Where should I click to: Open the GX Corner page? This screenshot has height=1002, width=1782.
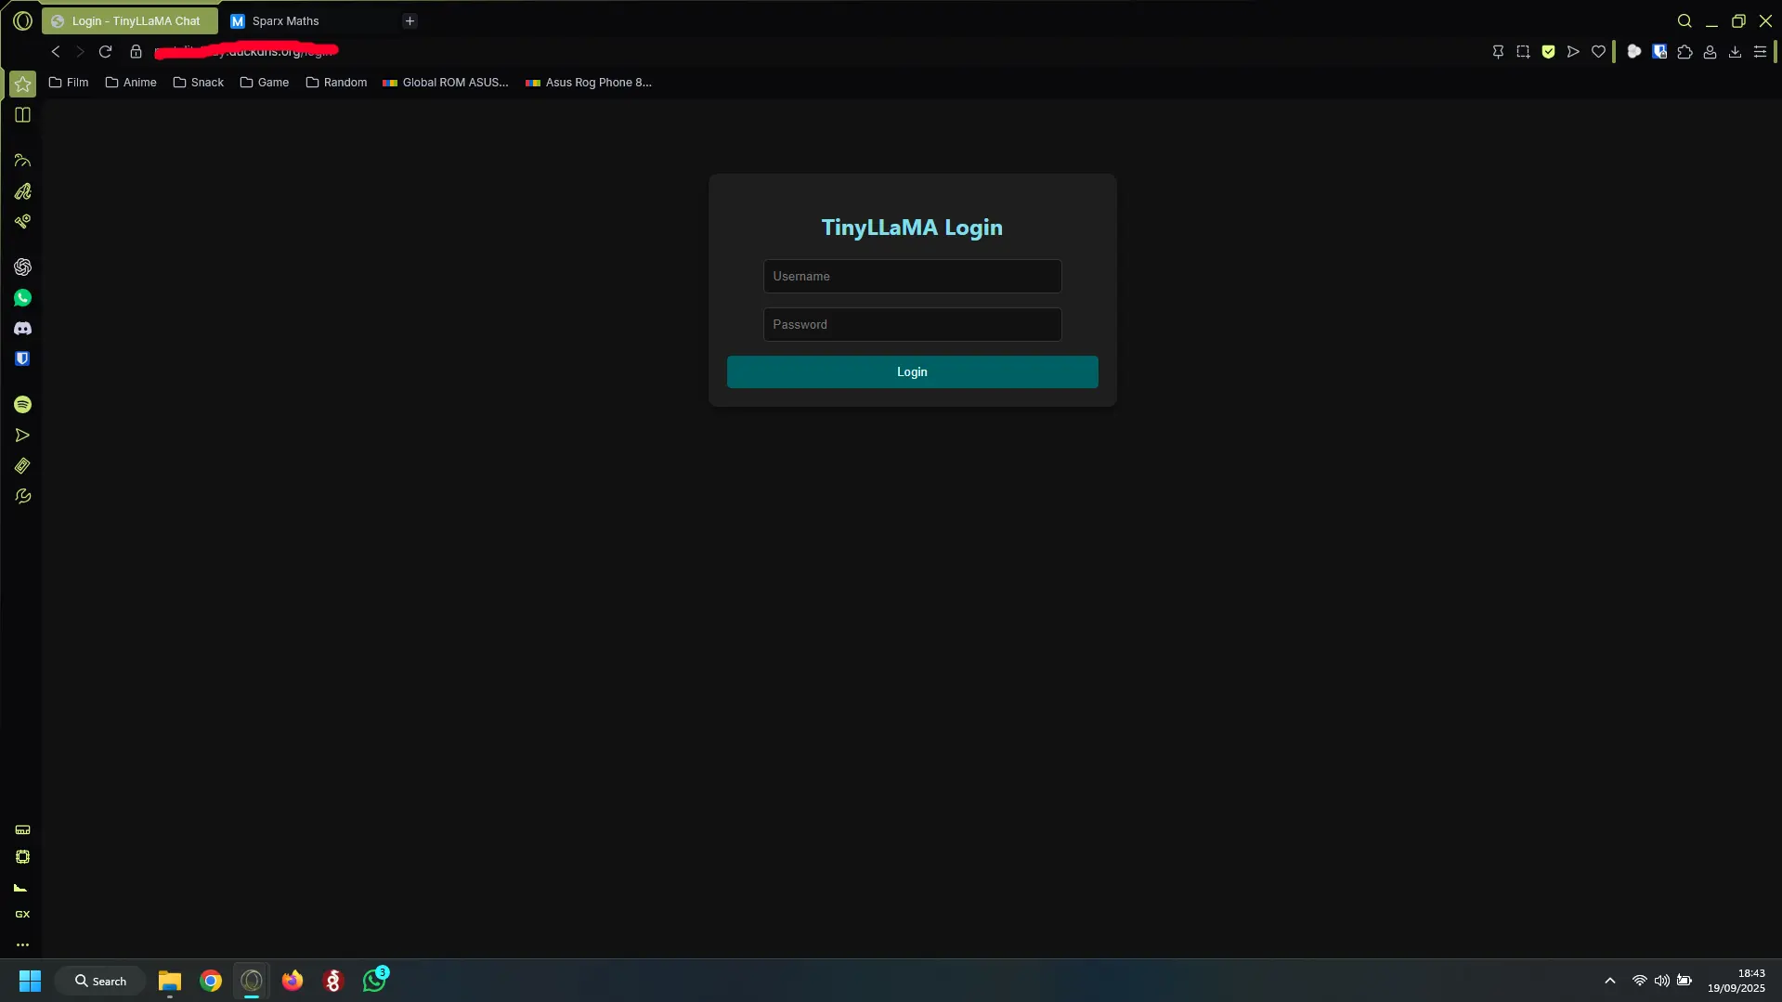coord(22,914)
